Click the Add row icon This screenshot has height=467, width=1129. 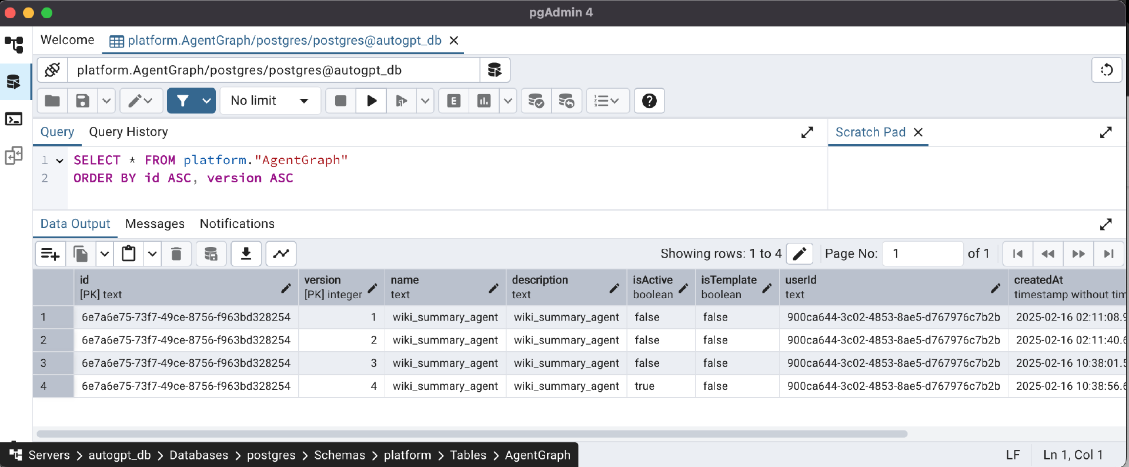click(51, 253)
